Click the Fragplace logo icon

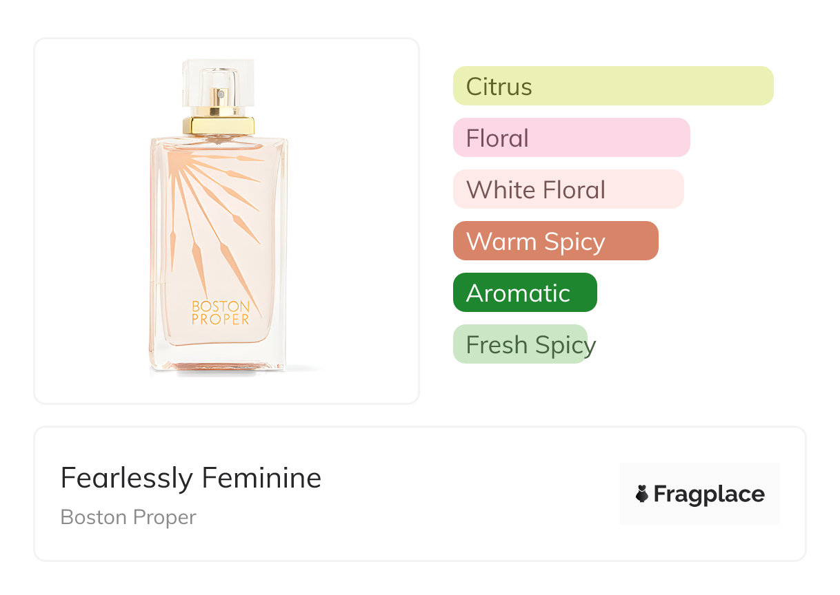click(x=642, y=494)
